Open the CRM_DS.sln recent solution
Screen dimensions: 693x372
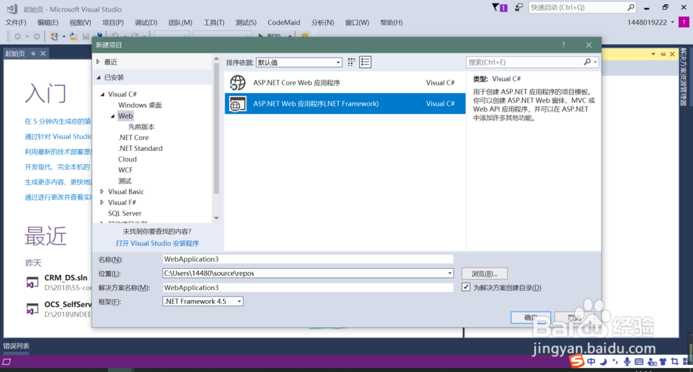(x=66, y=278)
